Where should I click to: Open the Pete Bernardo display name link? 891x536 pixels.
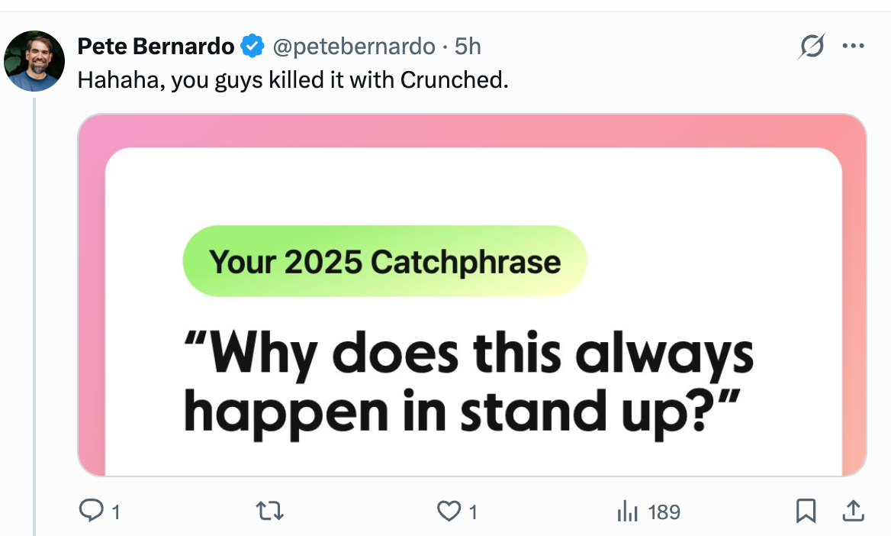click(156, 47)
